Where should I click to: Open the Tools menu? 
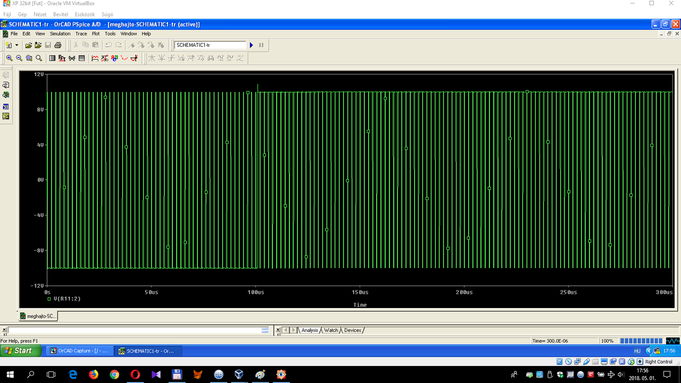110,34
